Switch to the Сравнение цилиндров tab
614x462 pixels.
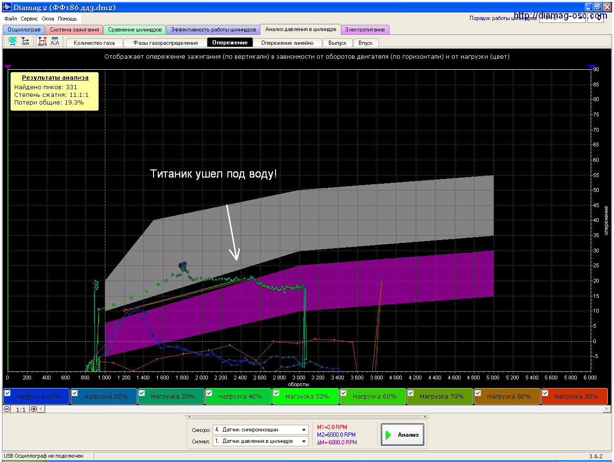click(x=135, y=30)
